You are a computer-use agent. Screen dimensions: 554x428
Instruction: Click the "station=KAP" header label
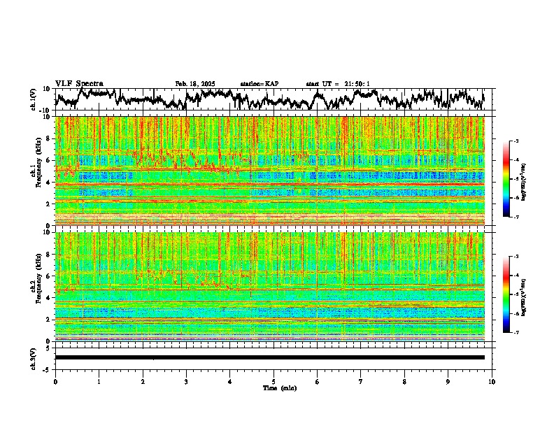[260, 84]
